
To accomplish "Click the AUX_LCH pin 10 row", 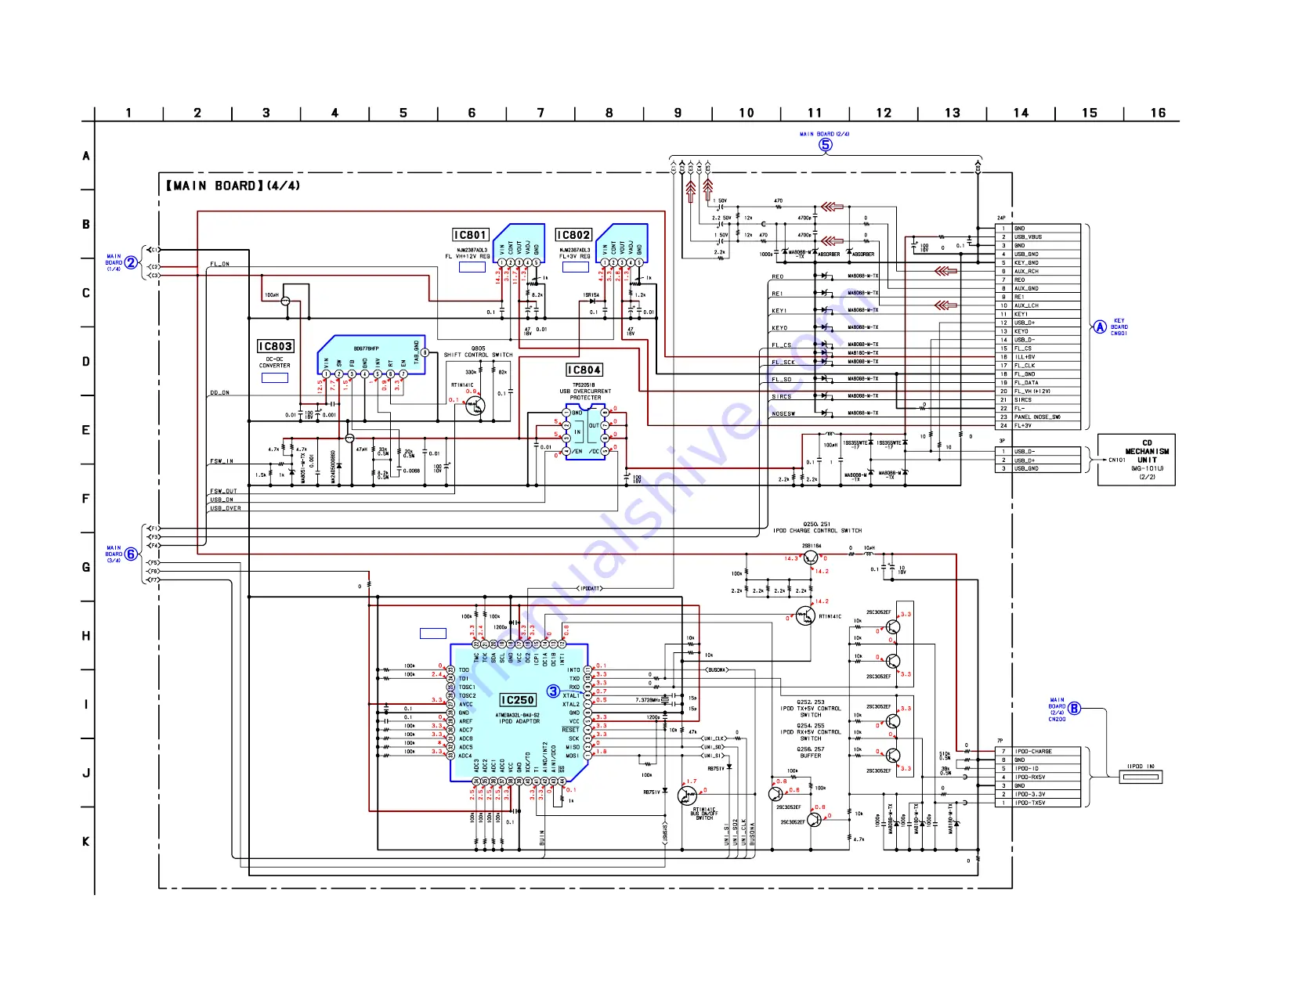I will pos(1038,305).
